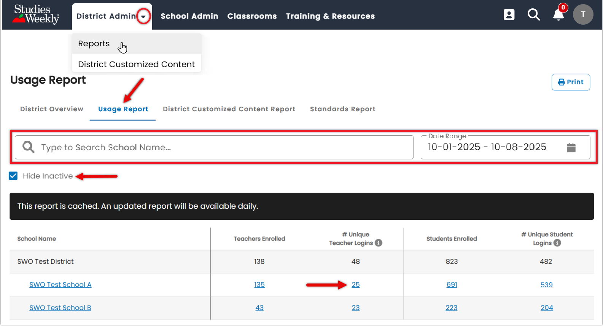Viewport: 603px width, 326px height.
Task: Focus the Search School Name field
Action: point(214,147)
